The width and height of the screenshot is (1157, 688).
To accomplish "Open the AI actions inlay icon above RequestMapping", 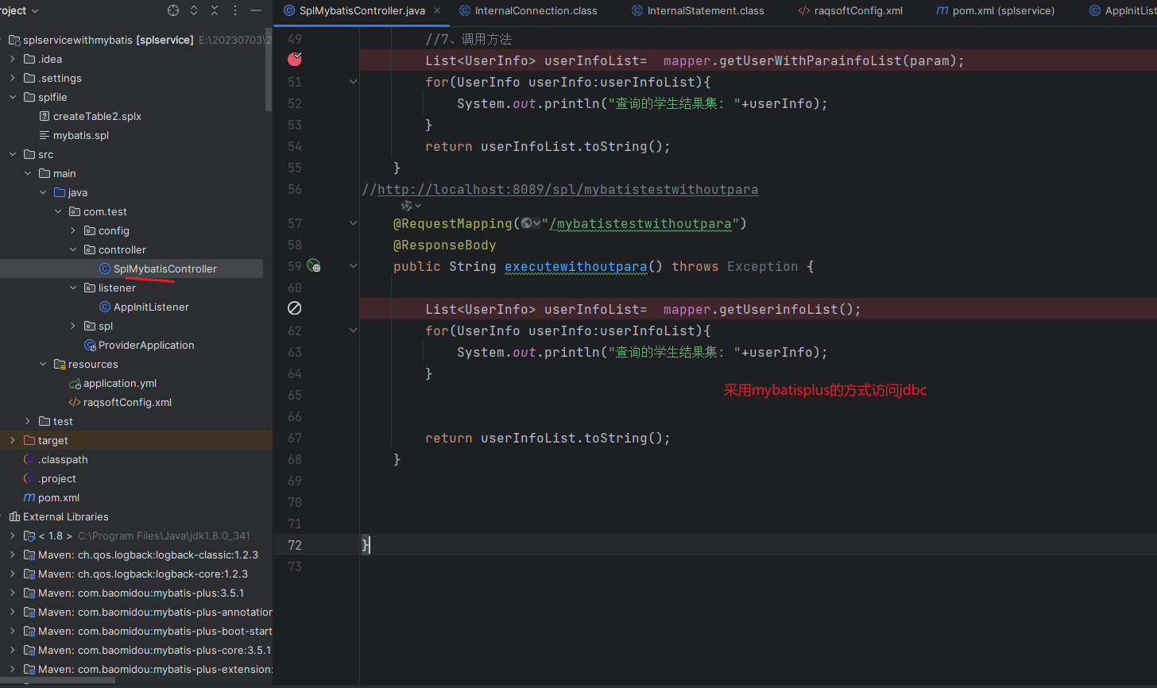I will tap(408, 206).
